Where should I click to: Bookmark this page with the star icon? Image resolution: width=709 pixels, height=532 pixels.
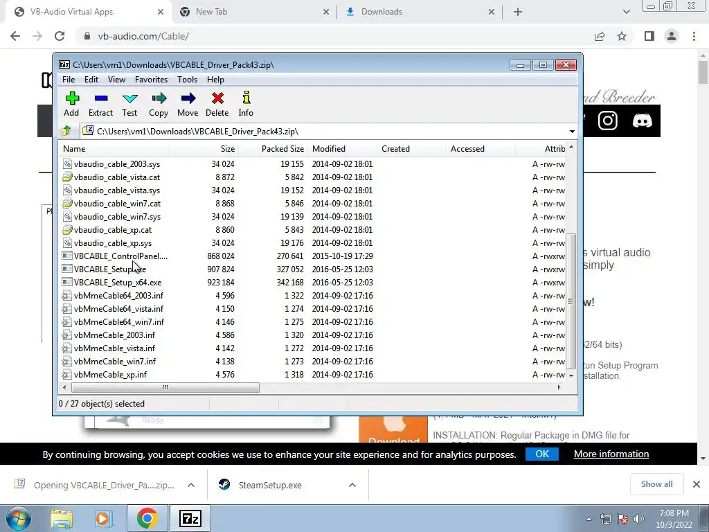tap(622, 36)
